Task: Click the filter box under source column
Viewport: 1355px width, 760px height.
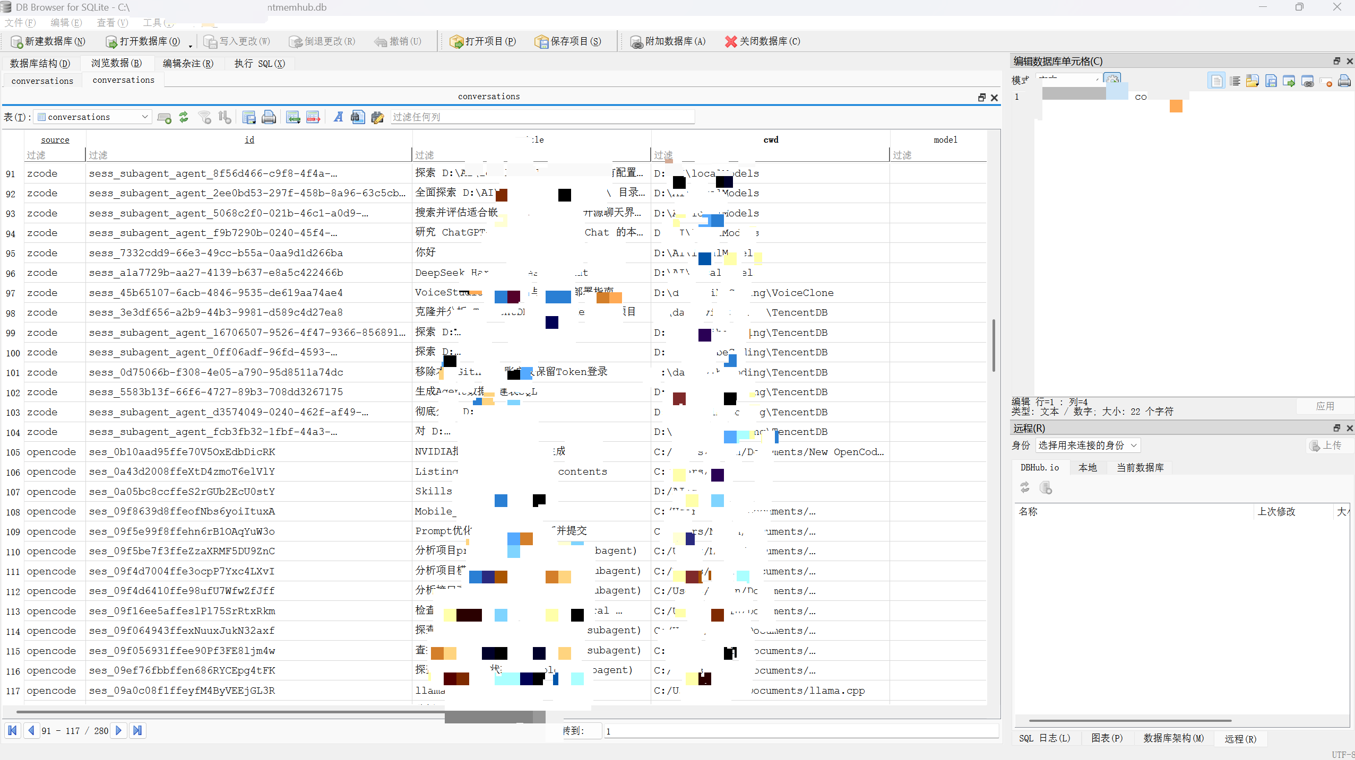Action: point(55,155)
